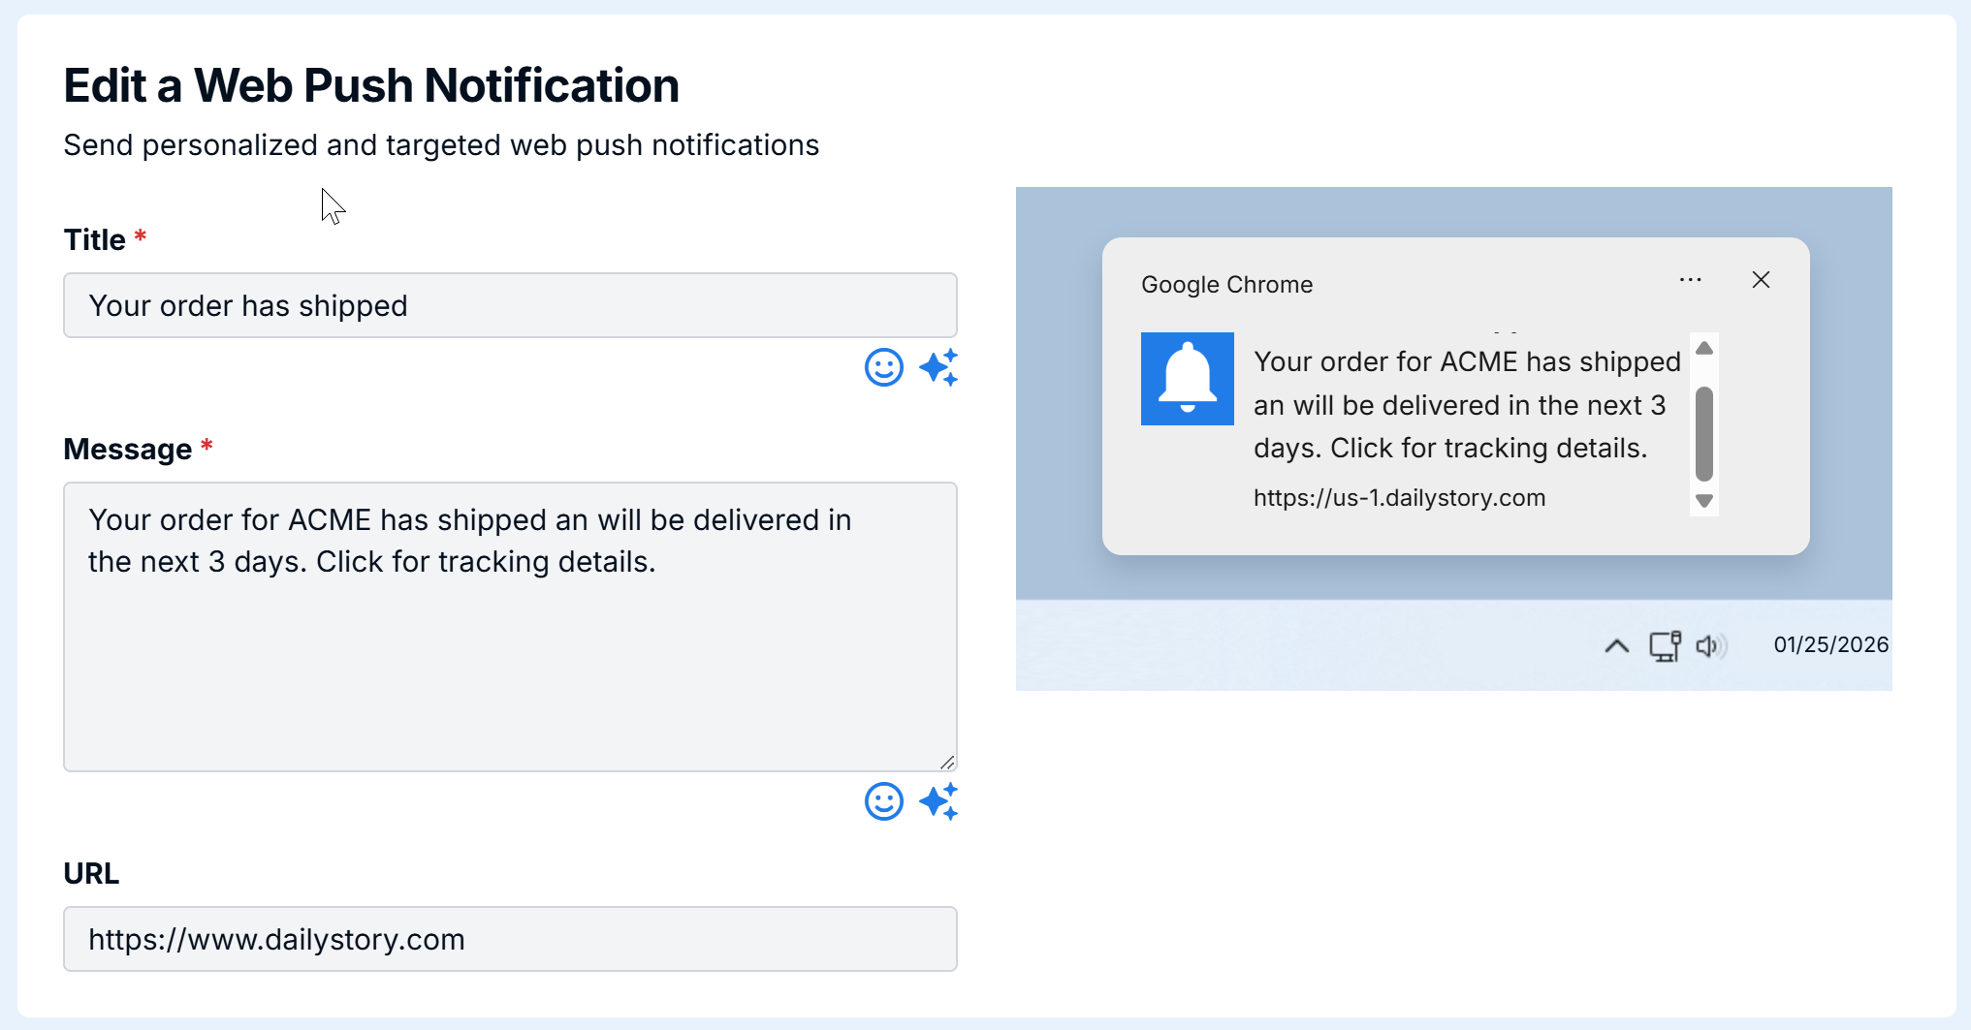The height and width of the screenshot is (1030, 1971).
Task: Focus the URL input field
Action: 510,939
